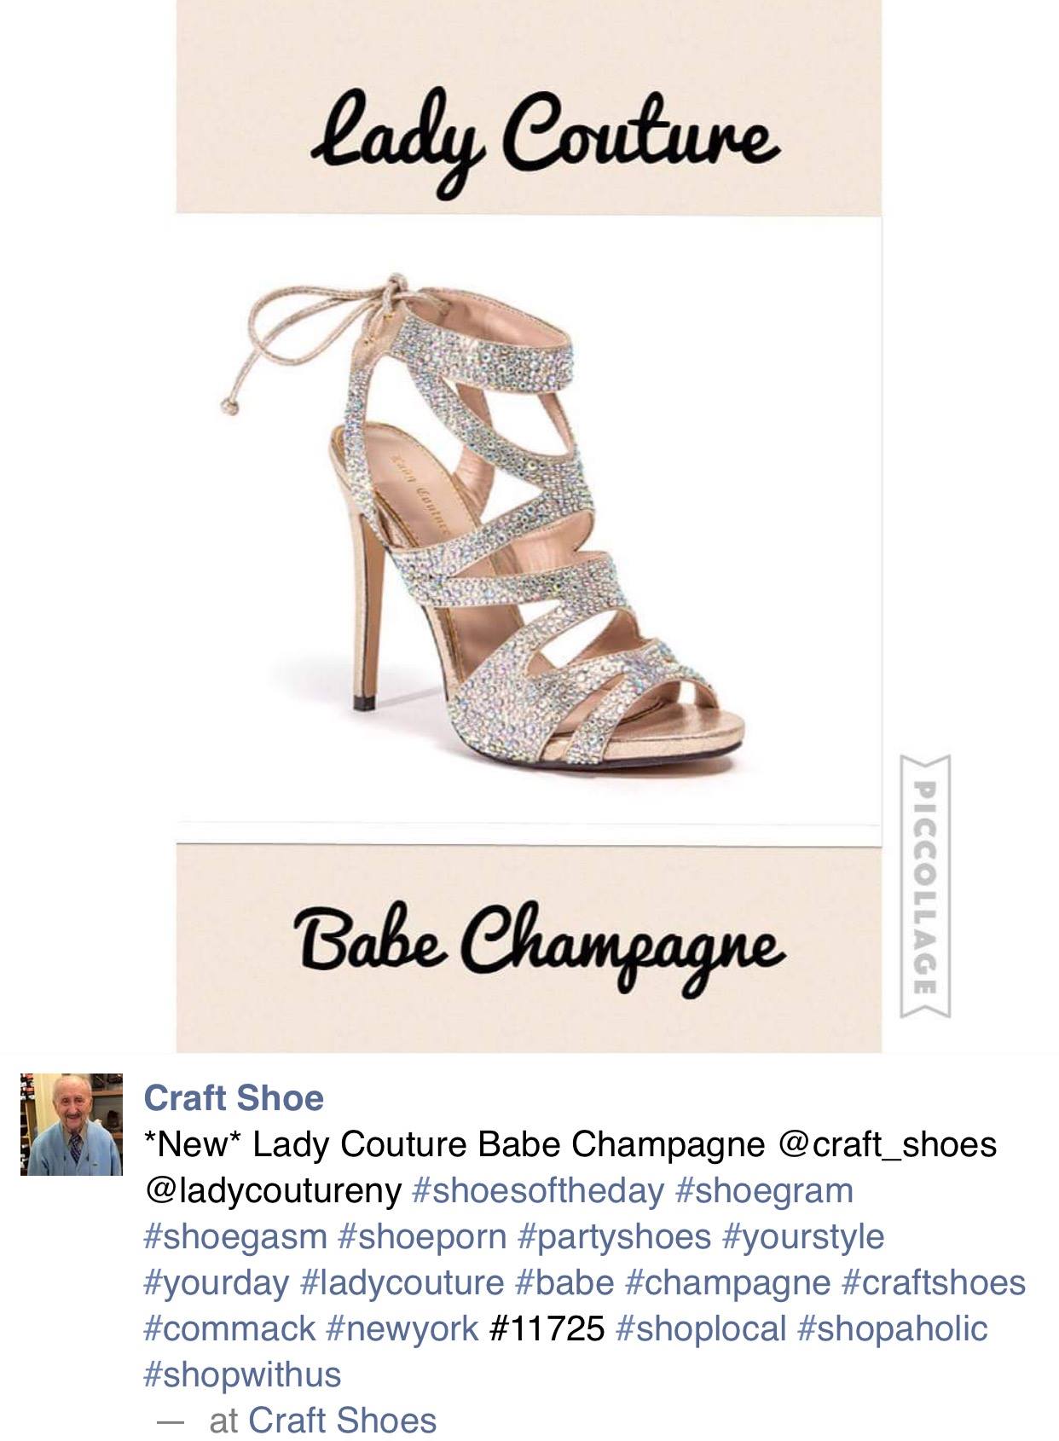
Task: Open the #babe hashtag
Action: click(x=564, y=1282)
